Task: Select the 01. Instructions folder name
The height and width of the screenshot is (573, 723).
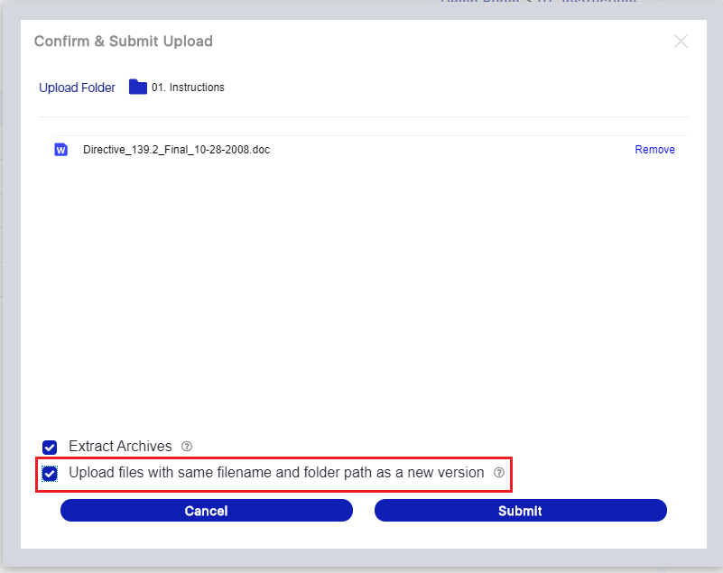Action: click(x=188, y=88)
